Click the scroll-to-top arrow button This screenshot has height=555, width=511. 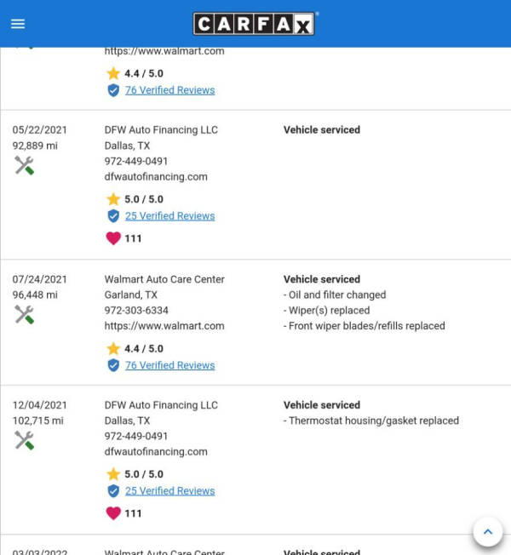coord(487,532)
